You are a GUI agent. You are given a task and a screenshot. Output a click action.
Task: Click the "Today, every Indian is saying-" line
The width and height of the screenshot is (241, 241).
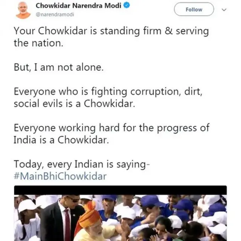click(x=82, y=164)
